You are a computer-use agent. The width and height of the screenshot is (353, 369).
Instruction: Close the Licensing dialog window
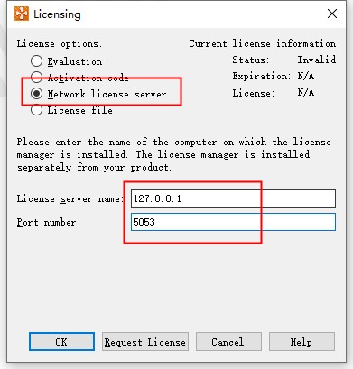tap(332, 14)
